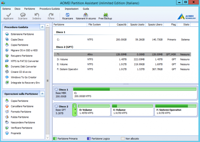Click the NTFS to FAT32 Converter icon
The height and width of the screenshot is (142, 200).
point(7,61)
